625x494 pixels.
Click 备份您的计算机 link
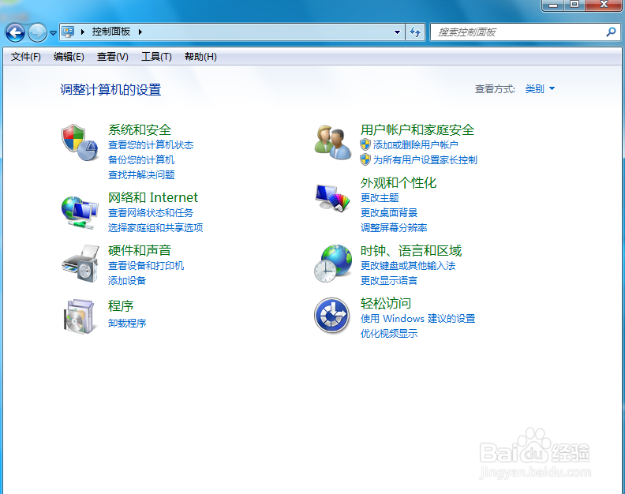(x=141, y=159)
